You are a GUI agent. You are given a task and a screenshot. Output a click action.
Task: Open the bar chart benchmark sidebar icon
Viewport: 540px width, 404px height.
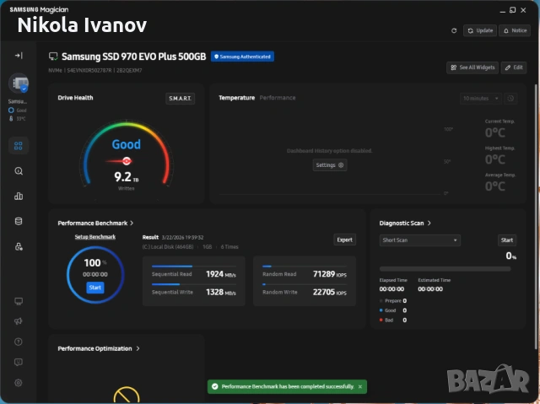click(x=19, y=197)
